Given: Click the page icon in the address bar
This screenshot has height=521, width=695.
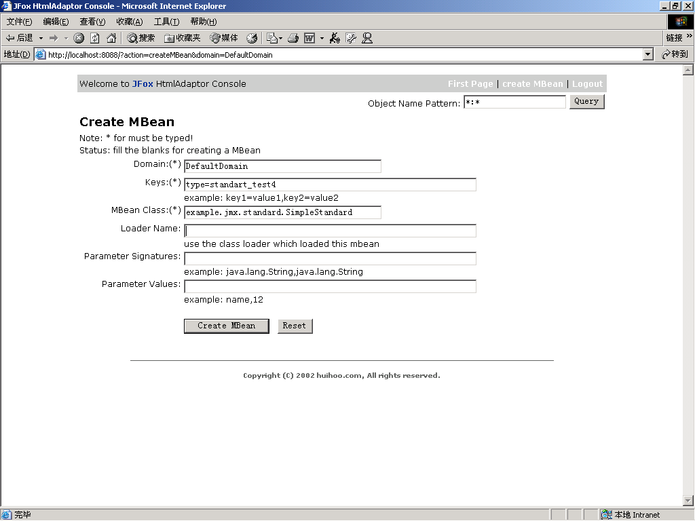Looking at the screenshot, I should click(x=40, y=54).
